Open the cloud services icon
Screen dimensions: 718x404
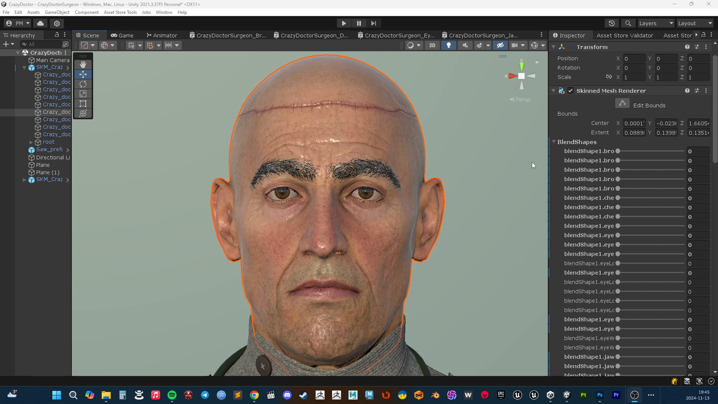(x=40, y=23)
